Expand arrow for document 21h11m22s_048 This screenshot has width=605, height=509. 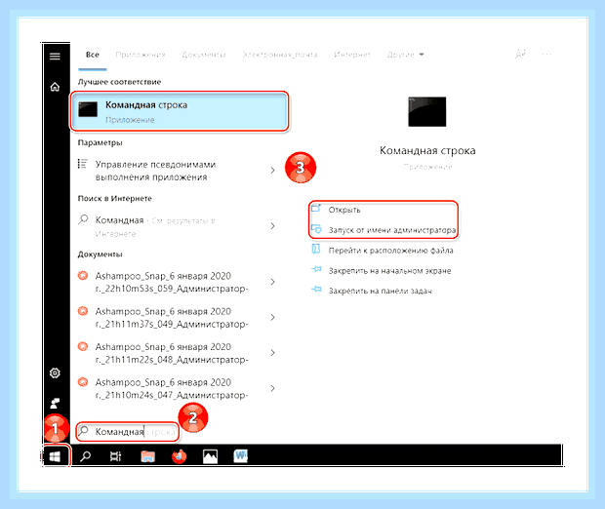pos(272,353)
